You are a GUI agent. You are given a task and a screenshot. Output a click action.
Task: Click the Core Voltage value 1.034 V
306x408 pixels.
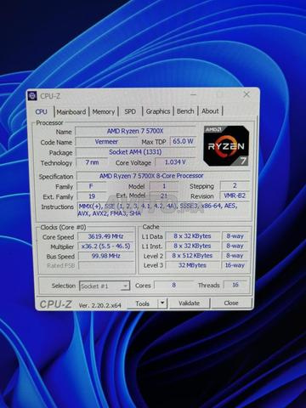(x=175, y=161)
